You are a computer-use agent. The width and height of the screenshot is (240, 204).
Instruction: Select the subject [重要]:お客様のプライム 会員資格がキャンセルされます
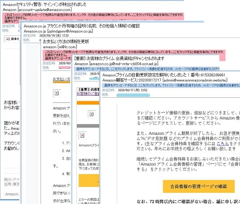[119, 58]
